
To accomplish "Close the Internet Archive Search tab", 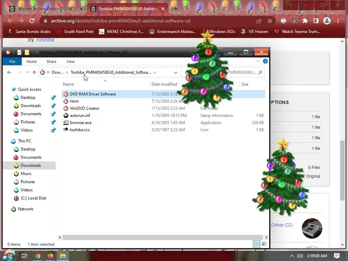I will 82,9.
